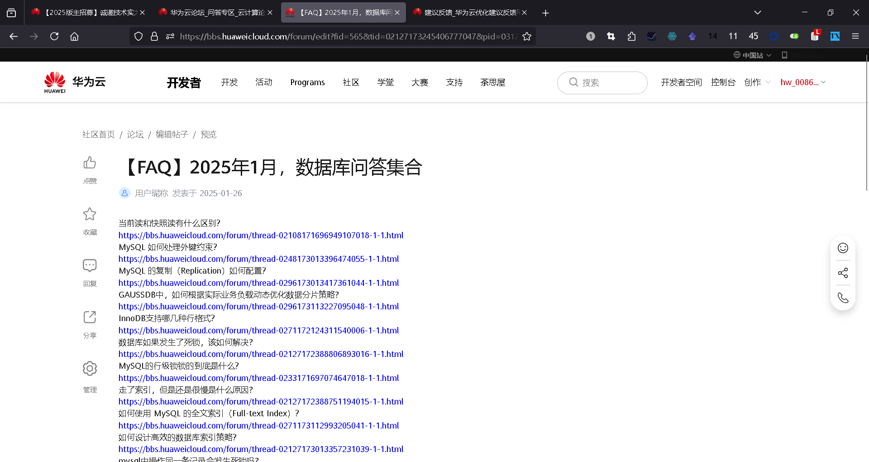Open browser home page
This screenshot has height=462, width=869.
click(x=75, y=36)
